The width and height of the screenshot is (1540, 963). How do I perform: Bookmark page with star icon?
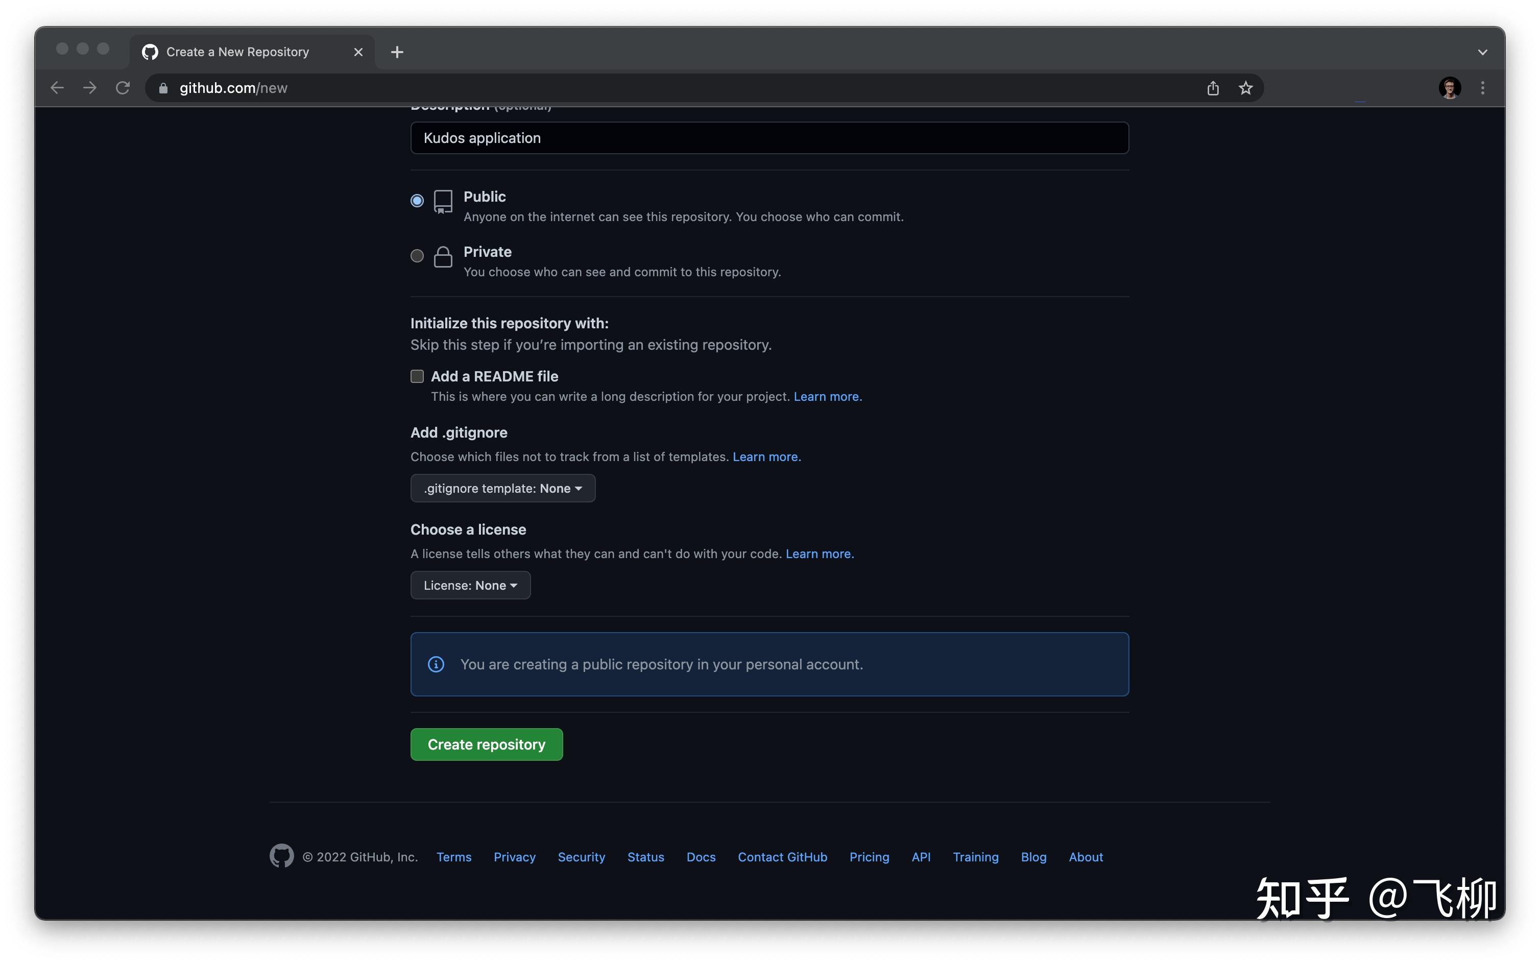1246,88
